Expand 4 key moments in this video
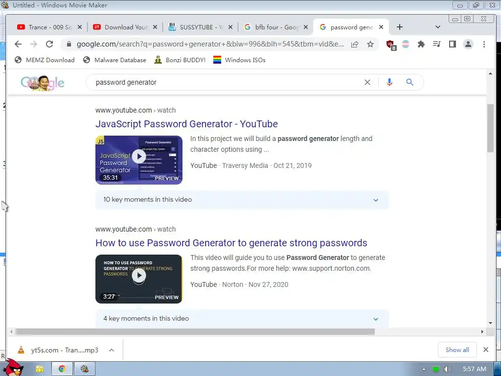The height and width of the screenshot is (376, 501). [242, 319]
